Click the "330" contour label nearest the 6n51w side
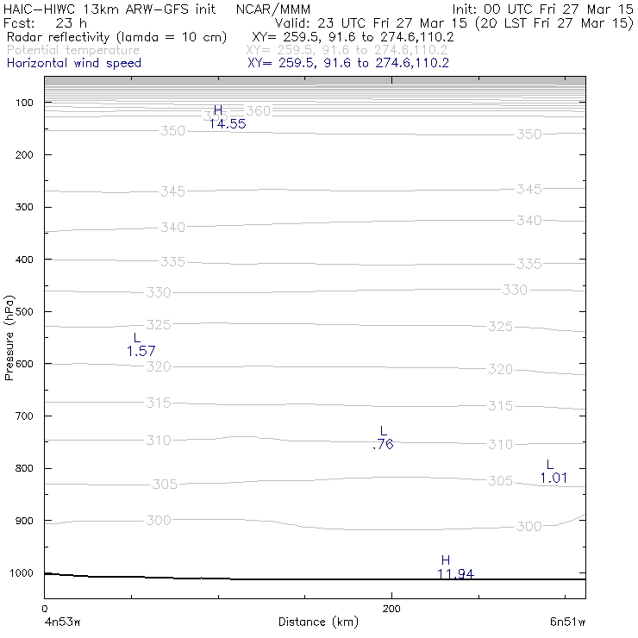This screenshot has width=638, height=638. [515, 290]
